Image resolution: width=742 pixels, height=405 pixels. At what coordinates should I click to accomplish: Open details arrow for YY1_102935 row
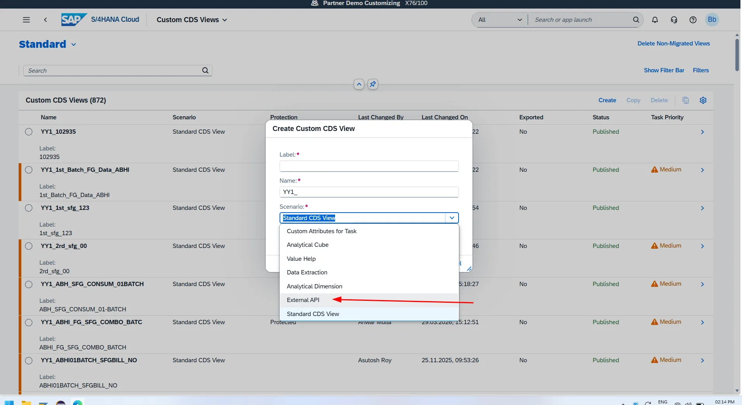[x=702, y=132]
